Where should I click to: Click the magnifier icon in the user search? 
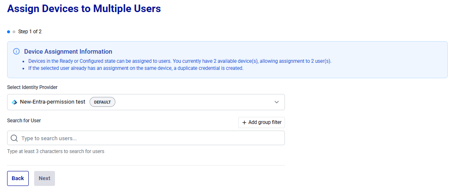[14, 138]
